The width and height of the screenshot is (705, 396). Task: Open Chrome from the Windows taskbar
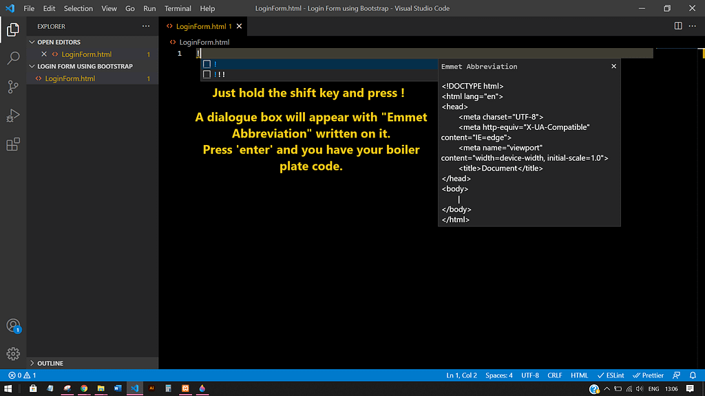pyautogui.click(x=84, y=388)
